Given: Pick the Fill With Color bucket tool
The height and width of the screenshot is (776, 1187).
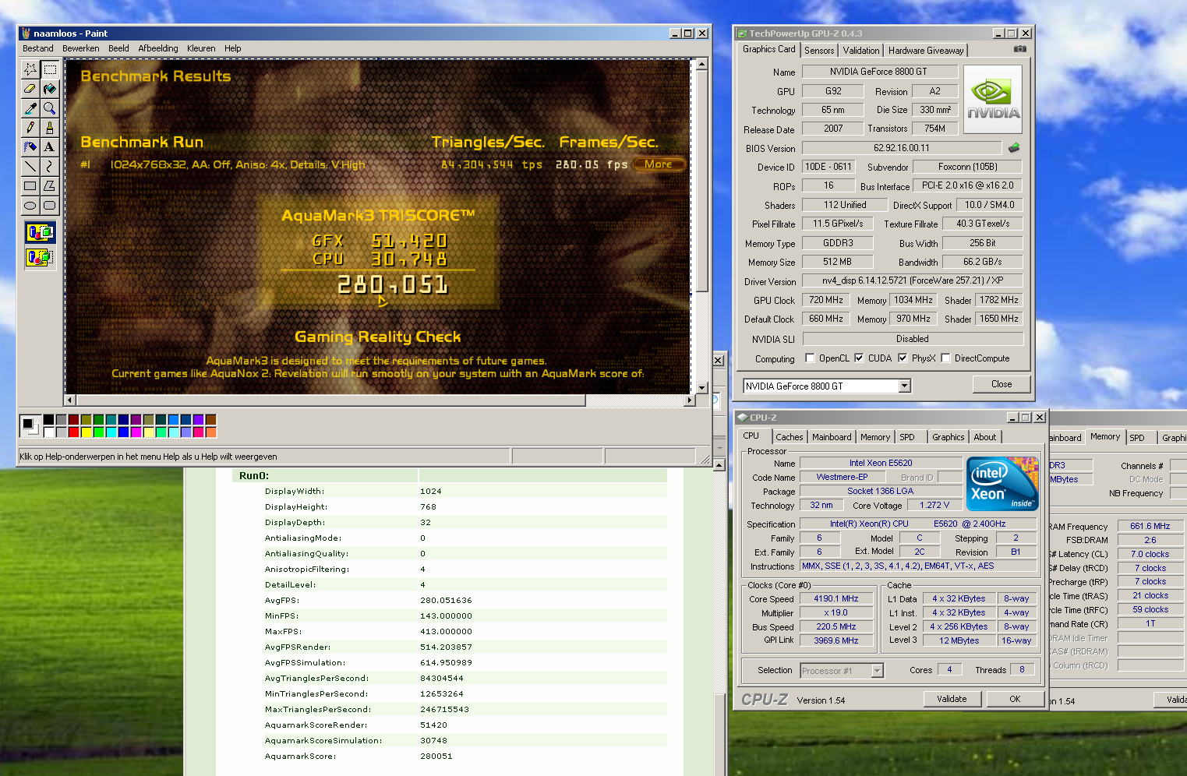Looking at the screenshot, I should pyautogui.click(x=50, y=89).
